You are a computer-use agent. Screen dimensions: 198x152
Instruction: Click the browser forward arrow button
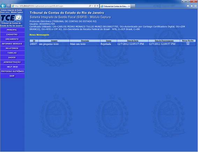click(8, 6)
